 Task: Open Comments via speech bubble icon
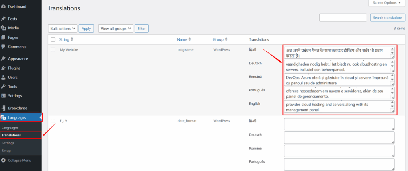[x=4, y=47]
